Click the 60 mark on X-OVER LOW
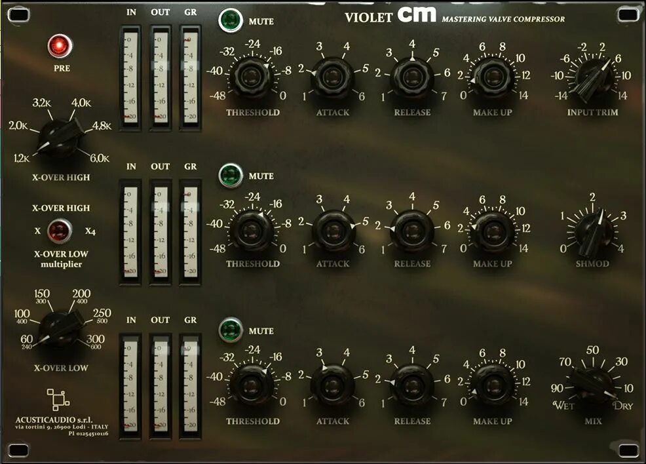 pos(27,339)
